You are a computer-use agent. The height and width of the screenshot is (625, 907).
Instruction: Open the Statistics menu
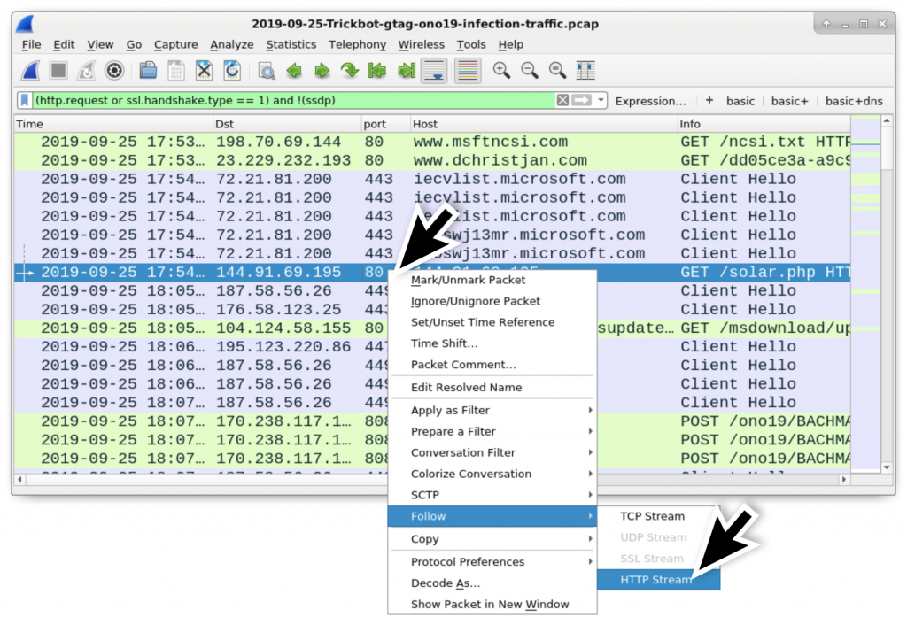pyautogui.click(x=291, y=44)
